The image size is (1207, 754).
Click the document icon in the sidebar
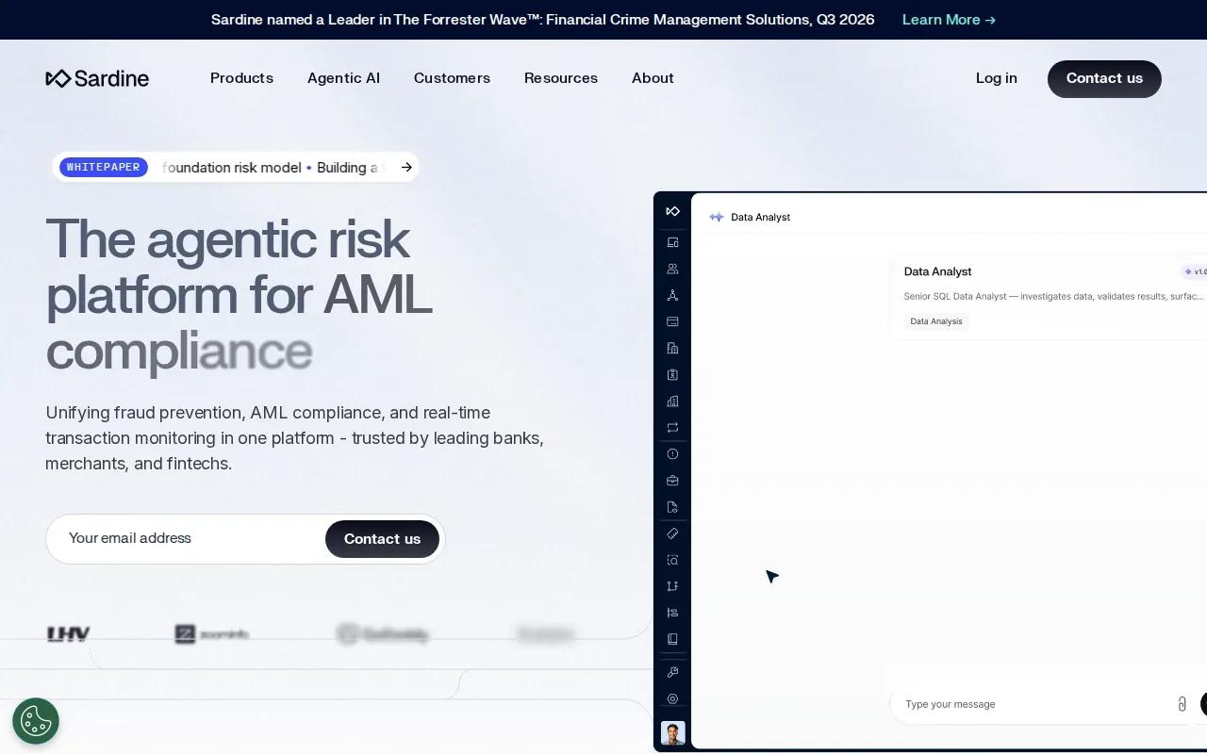[x=672, y=506]
